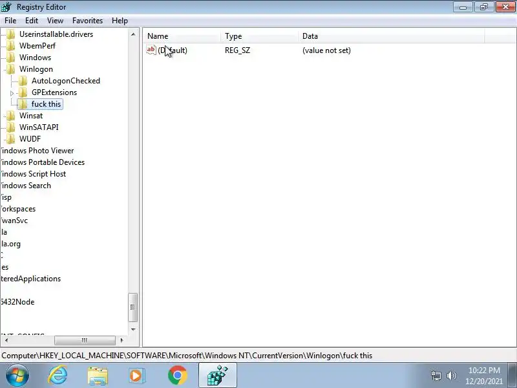The image size is (517, 388).
Task: Click the 'fuck this' key folder icon
Action: 23,104
